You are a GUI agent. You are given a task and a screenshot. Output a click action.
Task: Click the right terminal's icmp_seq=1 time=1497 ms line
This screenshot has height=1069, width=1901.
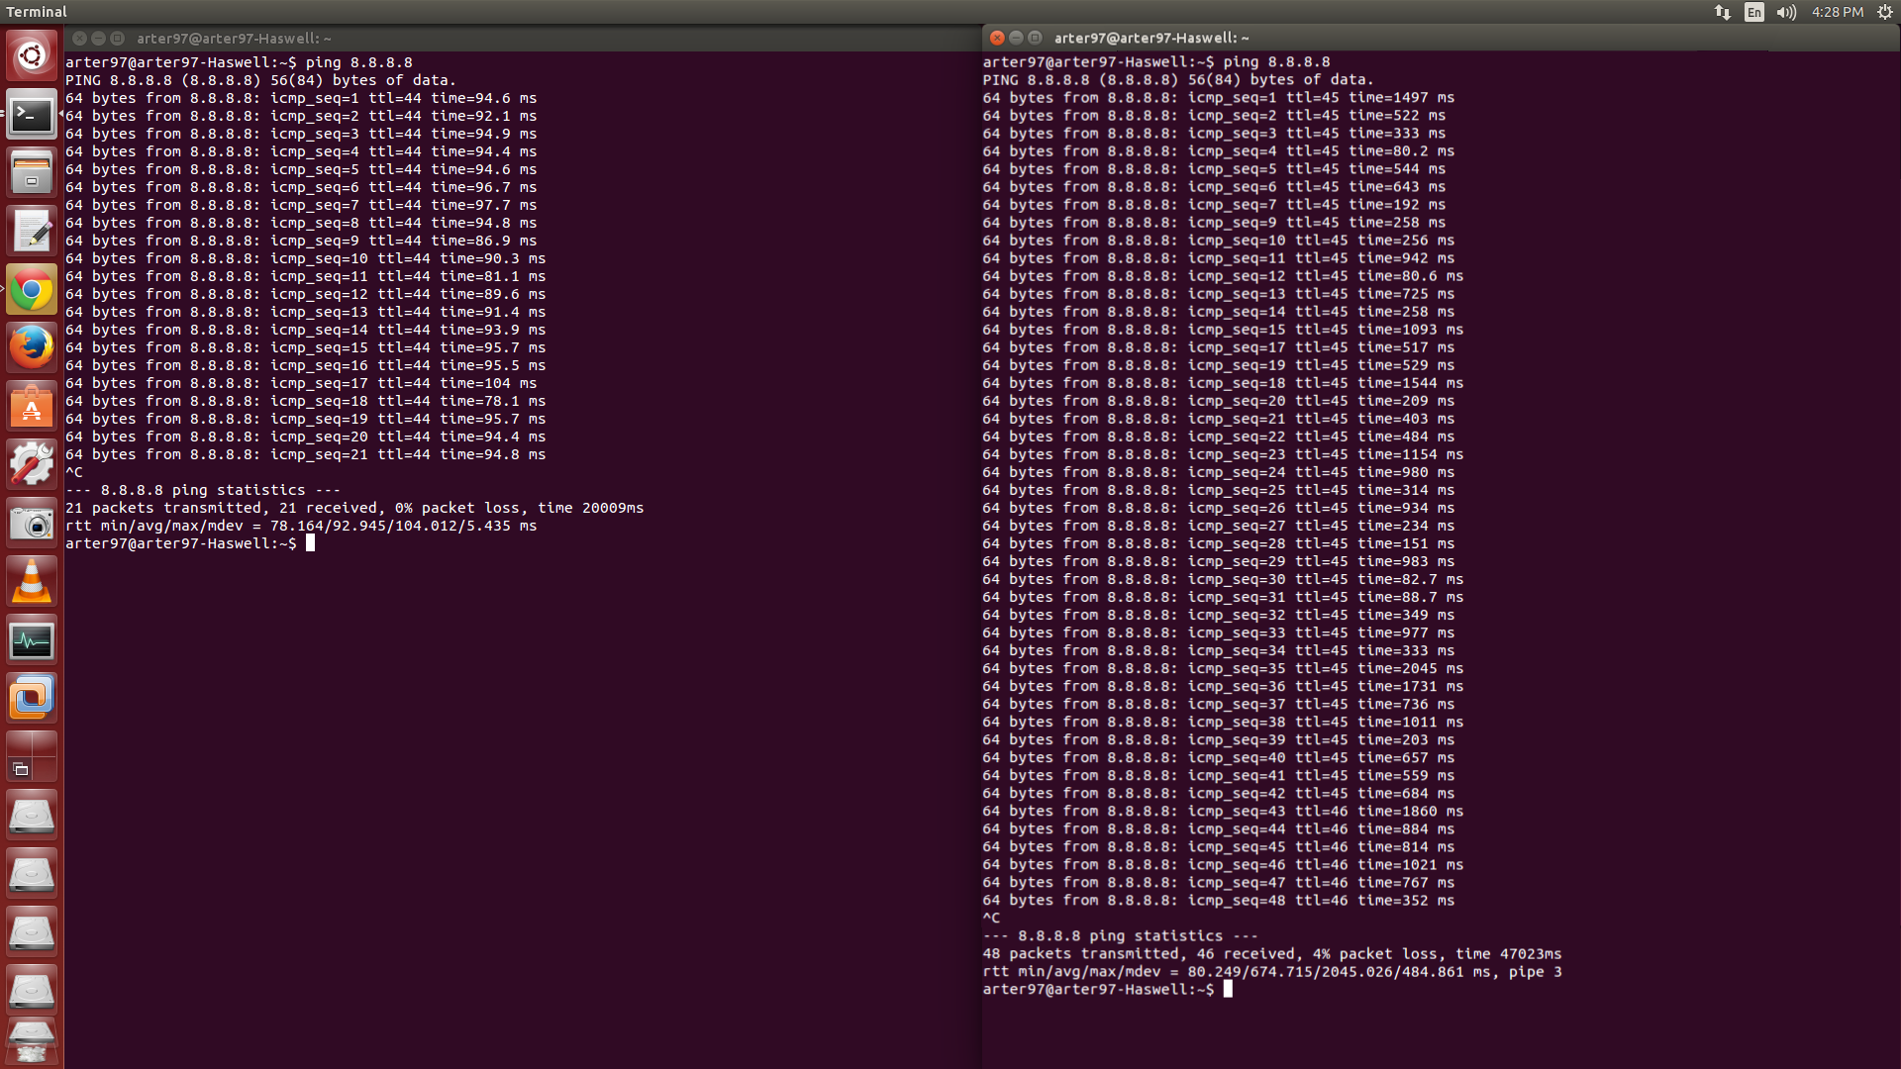point(1218,98)
